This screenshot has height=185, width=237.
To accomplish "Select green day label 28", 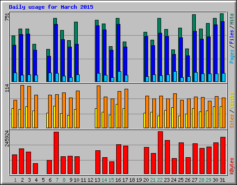I will (201, 180).
